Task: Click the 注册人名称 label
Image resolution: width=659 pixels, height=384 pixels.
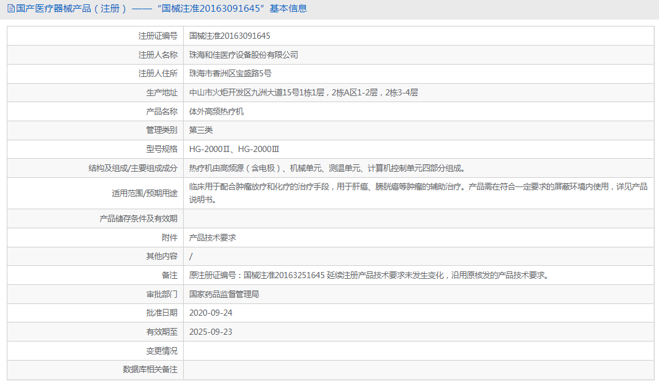Action: pos(158,55)
